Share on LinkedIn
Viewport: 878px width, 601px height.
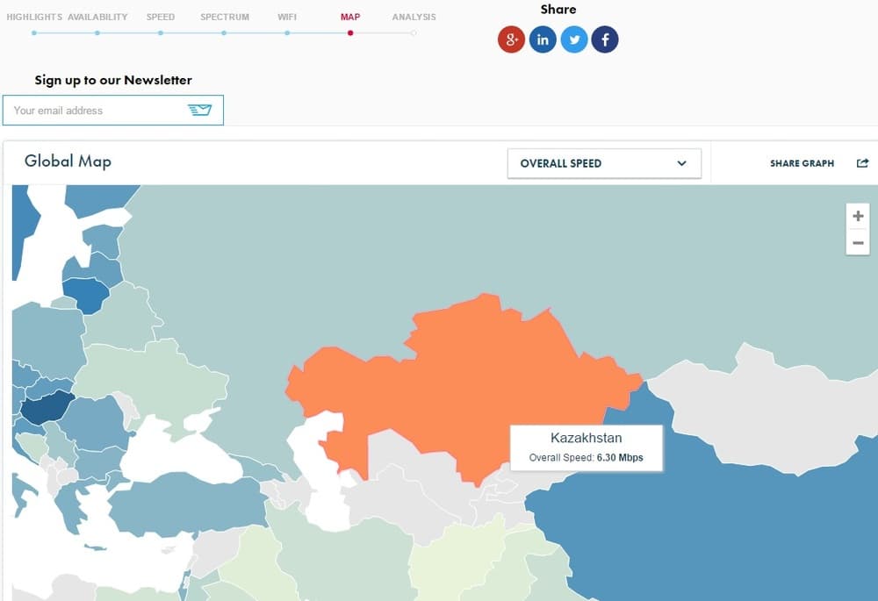pos(543,39)
